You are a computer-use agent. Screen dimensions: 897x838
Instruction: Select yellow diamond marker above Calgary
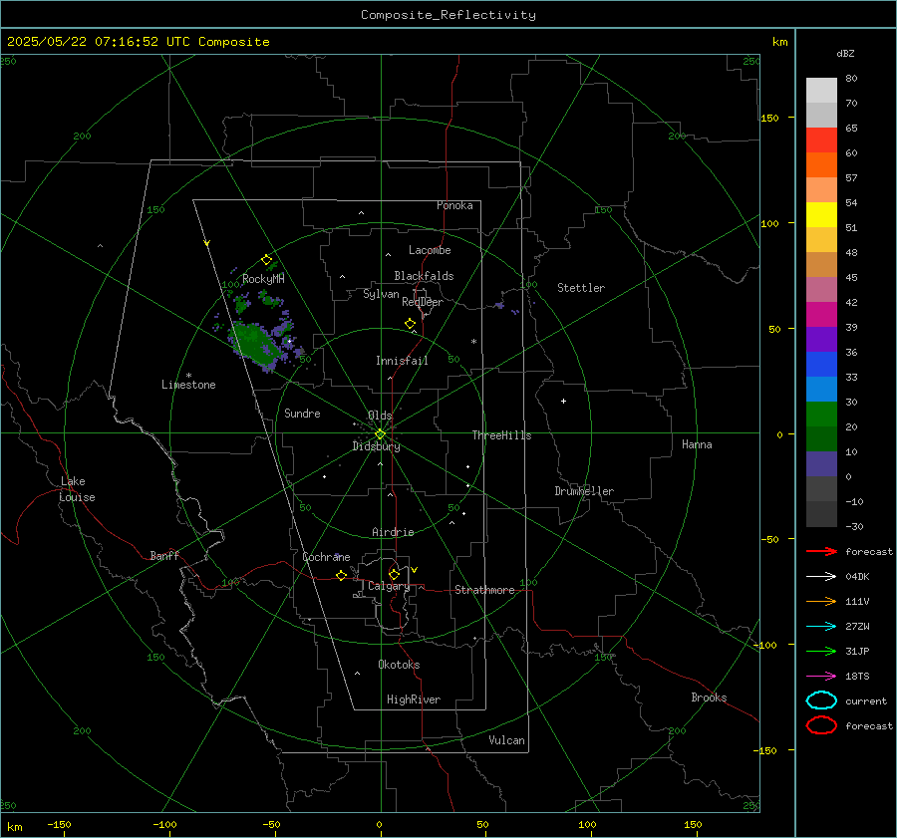point(394,574)
